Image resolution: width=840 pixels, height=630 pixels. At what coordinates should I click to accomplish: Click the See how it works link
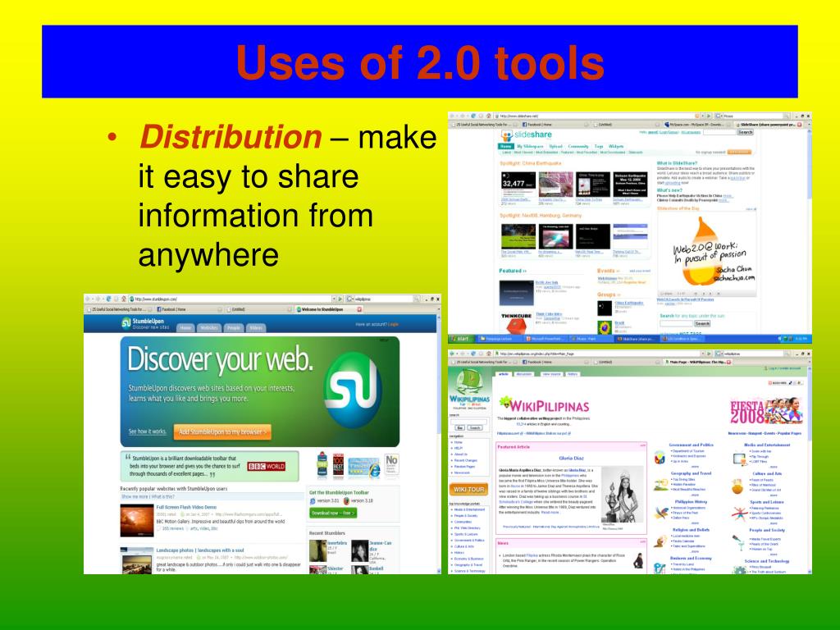148,431
